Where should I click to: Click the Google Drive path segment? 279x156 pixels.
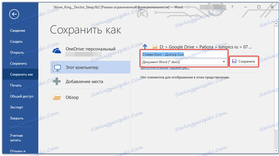[182, 47]
